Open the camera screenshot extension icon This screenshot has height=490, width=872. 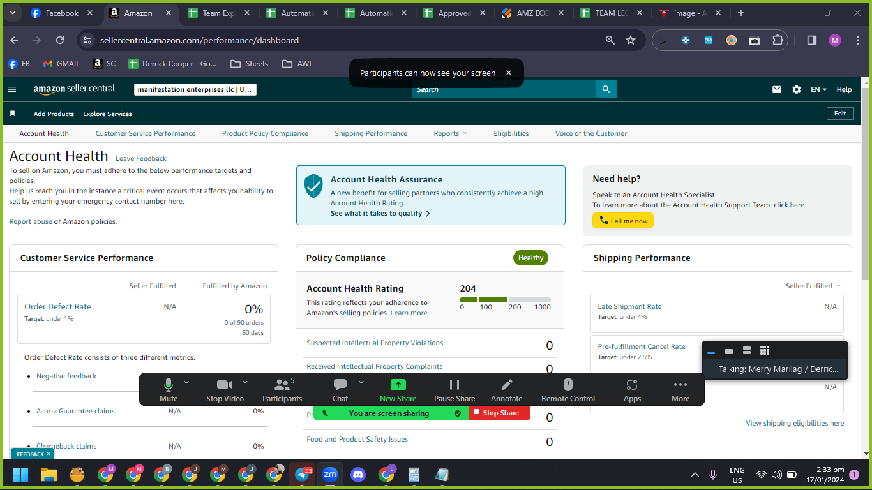tap(755, 40)
